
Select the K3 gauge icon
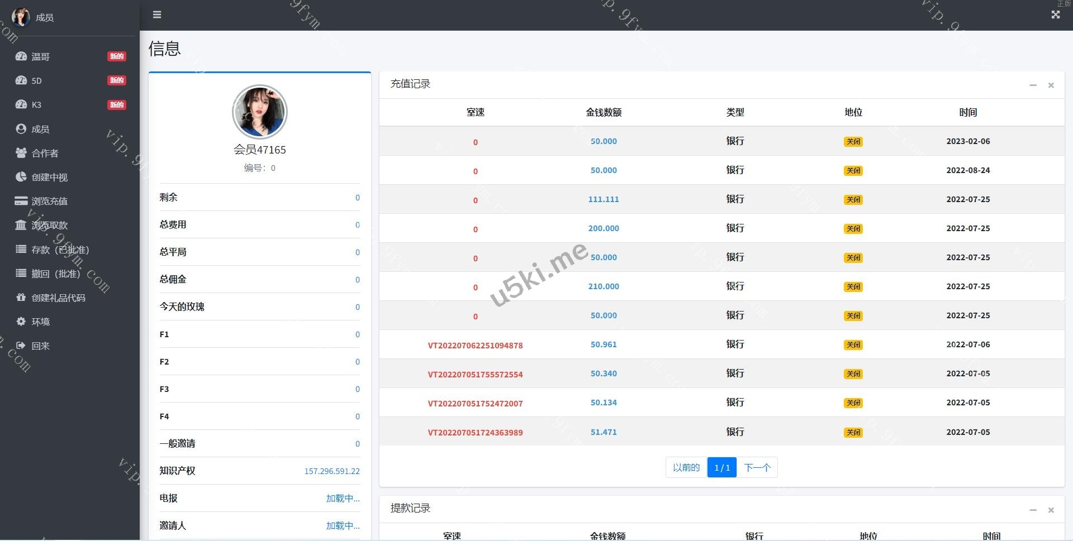point(21,104)
